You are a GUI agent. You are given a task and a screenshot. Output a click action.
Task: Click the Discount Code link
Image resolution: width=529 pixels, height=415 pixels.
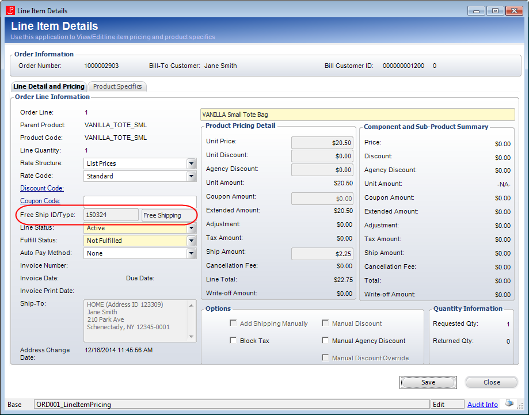42,188
